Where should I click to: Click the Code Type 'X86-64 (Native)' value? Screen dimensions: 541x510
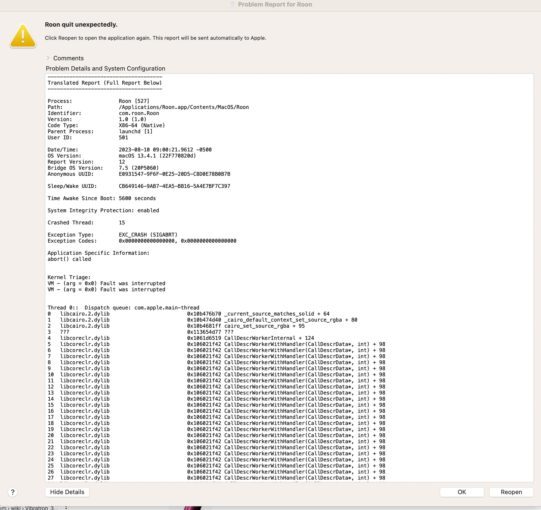pos(142,125)
